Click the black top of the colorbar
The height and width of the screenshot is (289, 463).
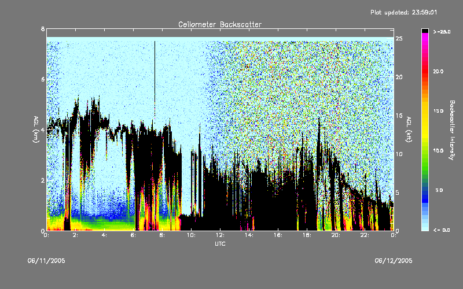point(425,31)
